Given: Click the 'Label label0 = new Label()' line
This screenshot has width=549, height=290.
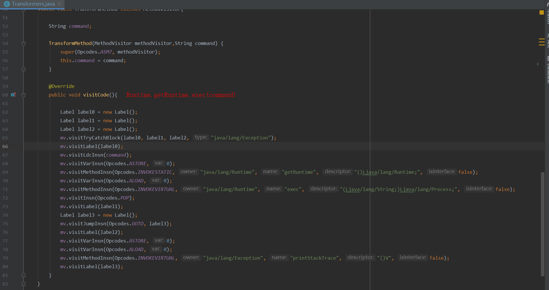Looking at the screenshot, I should pos(99,112).
